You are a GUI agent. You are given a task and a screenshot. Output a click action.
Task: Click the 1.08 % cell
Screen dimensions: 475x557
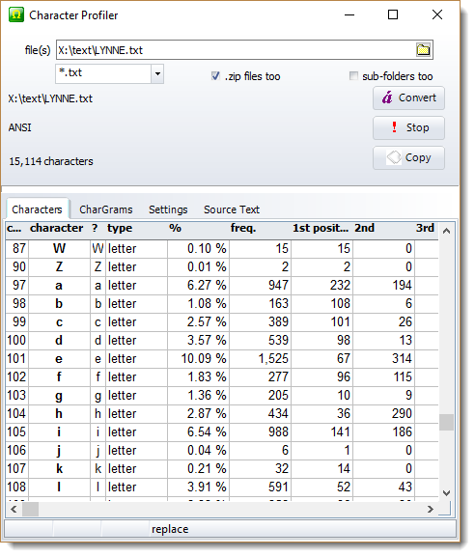(x=198, y=304)
